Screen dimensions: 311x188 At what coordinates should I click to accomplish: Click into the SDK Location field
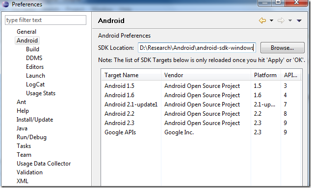(197, 47)
